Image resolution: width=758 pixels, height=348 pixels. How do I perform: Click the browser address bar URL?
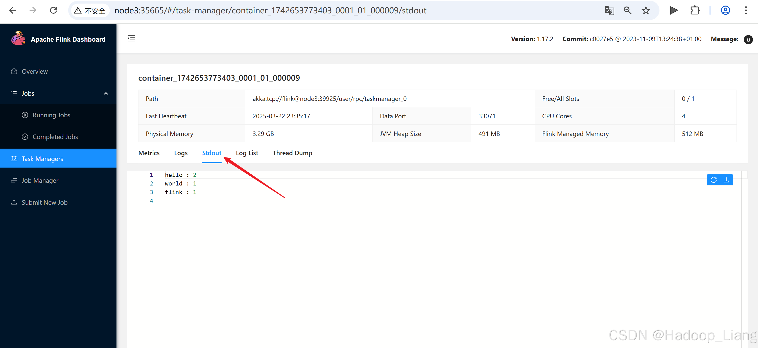point(270,11)
